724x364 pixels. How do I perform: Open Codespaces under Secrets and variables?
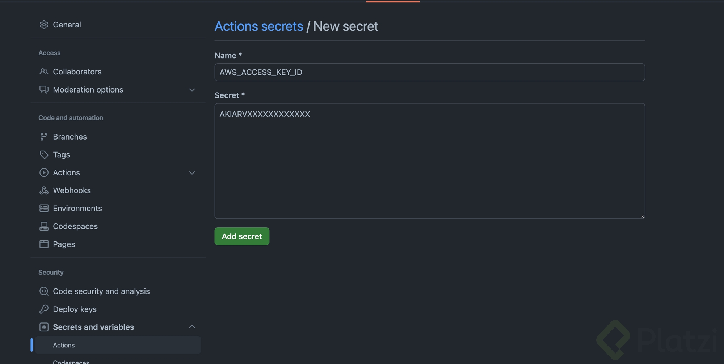(71, 361)
